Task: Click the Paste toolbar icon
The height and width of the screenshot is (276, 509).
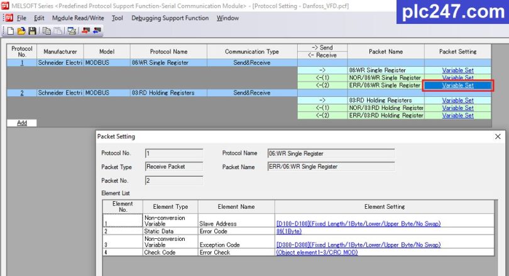Action: click(57, 30)
